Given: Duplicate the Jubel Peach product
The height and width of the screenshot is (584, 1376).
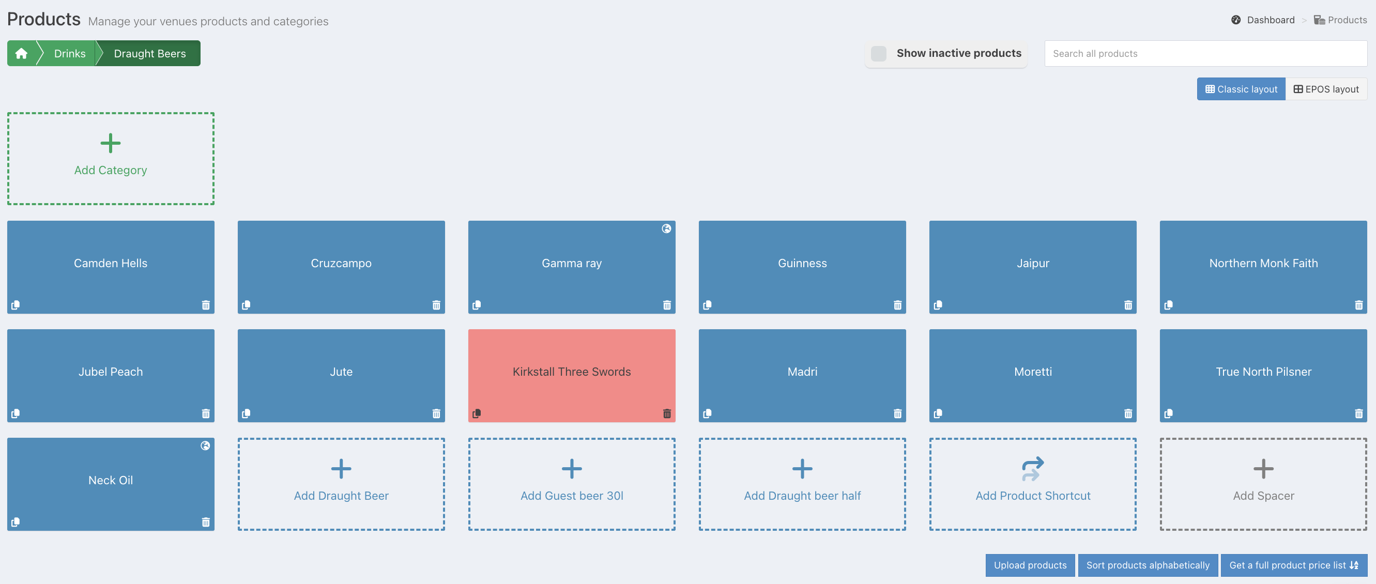Looking at the screenshot, I should coord(16,413).
